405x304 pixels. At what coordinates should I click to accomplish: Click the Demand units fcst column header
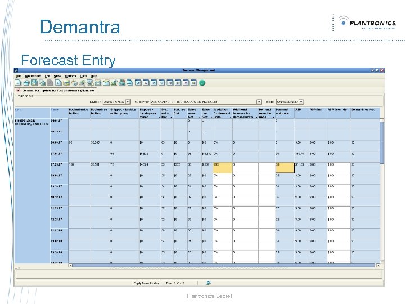[285, 113]
